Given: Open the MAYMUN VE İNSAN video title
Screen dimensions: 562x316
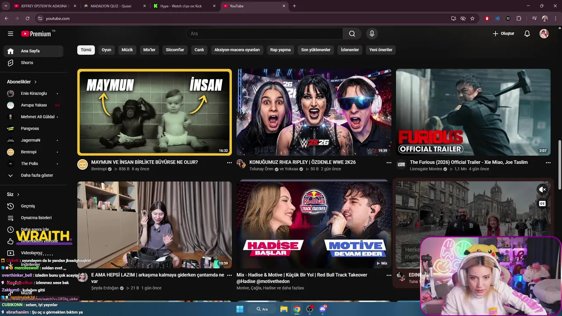Looking at the screenshot, I should tap(144, 162).
